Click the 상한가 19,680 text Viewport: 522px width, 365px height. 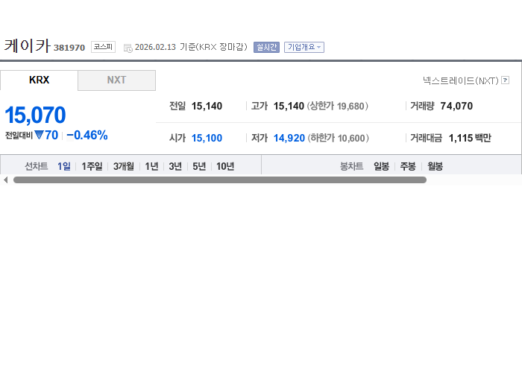click(338, 106)
